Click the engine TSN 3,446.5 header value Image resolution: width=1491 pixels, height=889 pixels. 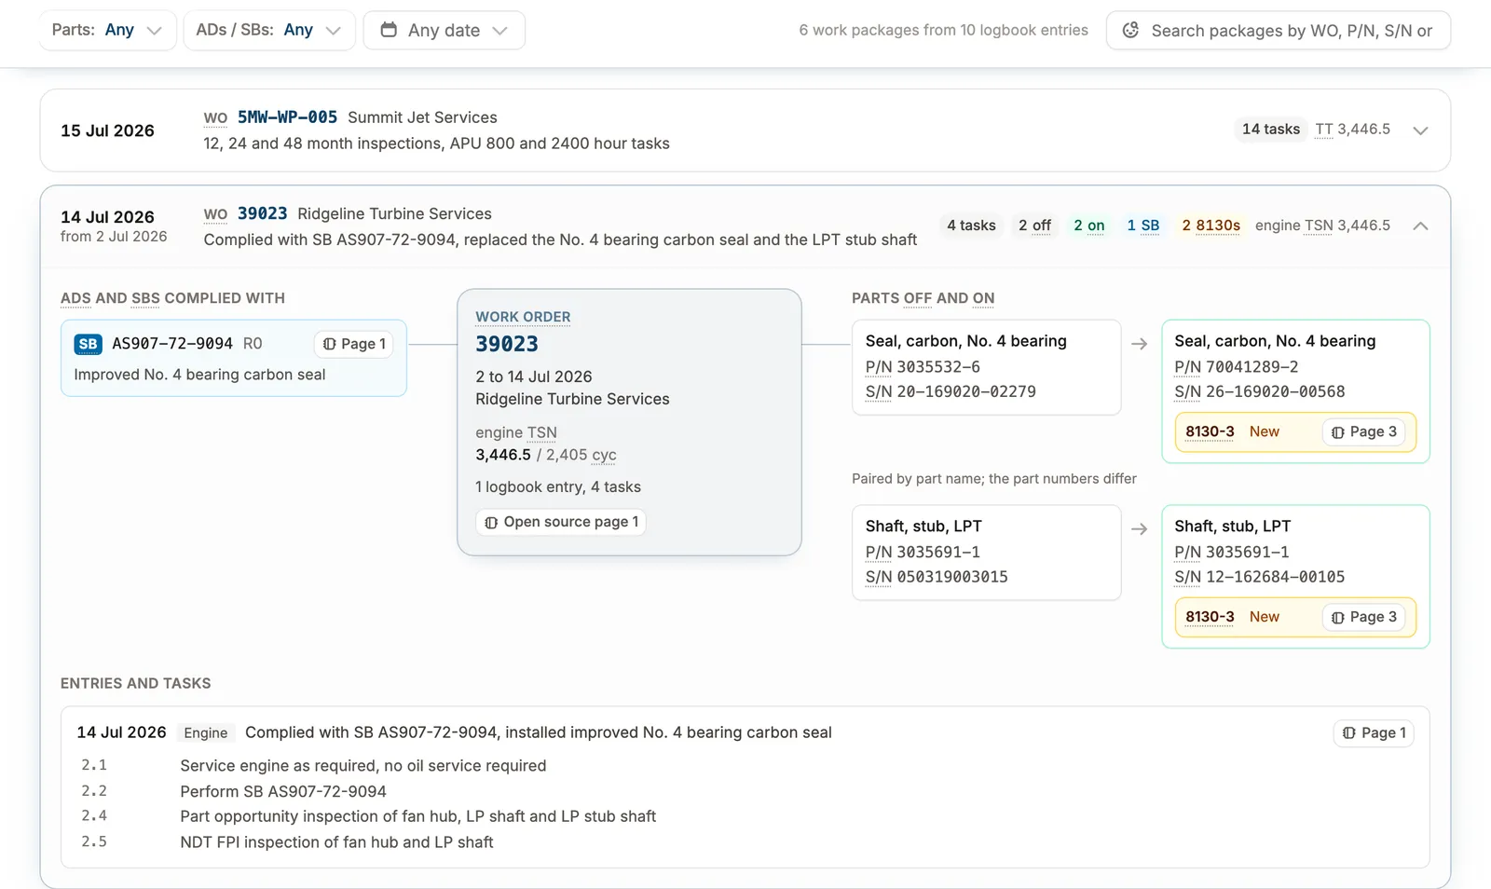pyautogui.click(x=1322, y=226)
